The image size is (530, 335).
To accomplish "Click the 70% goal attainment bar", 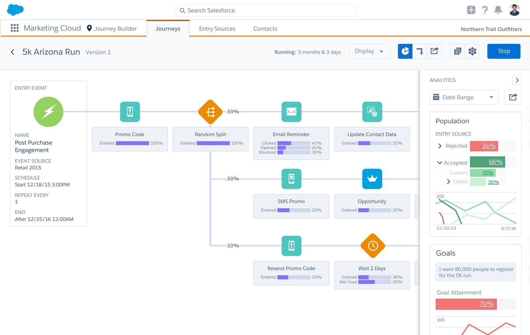I will coord(466,304).
